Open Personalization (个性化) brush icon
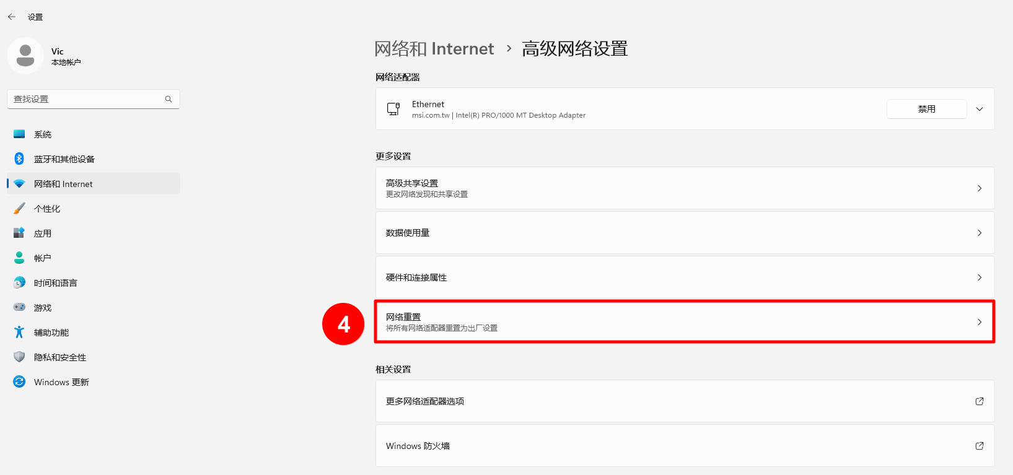This screenshot has width=1013, height=475. click(x=19, y=209)
